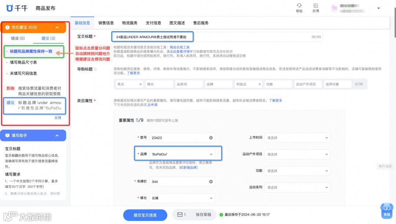Click the 款号 input field

point(182,138)
